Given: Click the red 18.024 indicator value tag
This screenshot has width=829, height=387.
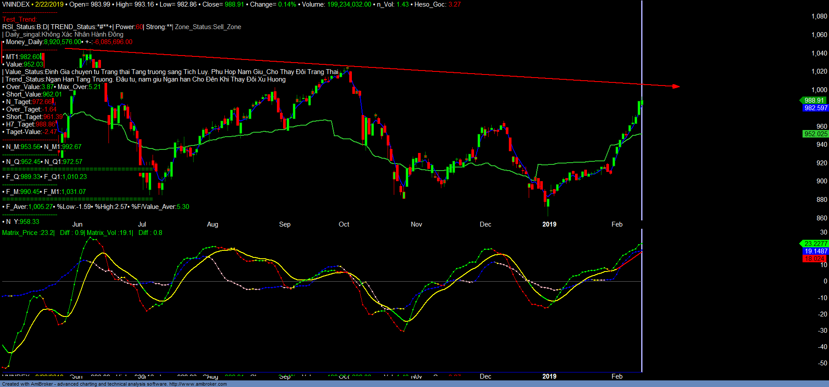Looking at the screenshot, I should click(x=814, y=259).
